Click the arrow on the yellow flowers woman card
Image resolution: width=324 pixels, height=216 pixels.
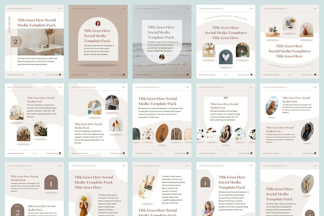(x=123, y=166)
